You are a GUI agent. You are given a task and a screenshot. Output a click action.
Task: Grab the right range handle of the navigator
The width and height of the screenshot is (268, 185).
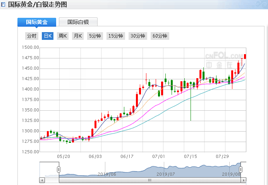click(241, 170)
